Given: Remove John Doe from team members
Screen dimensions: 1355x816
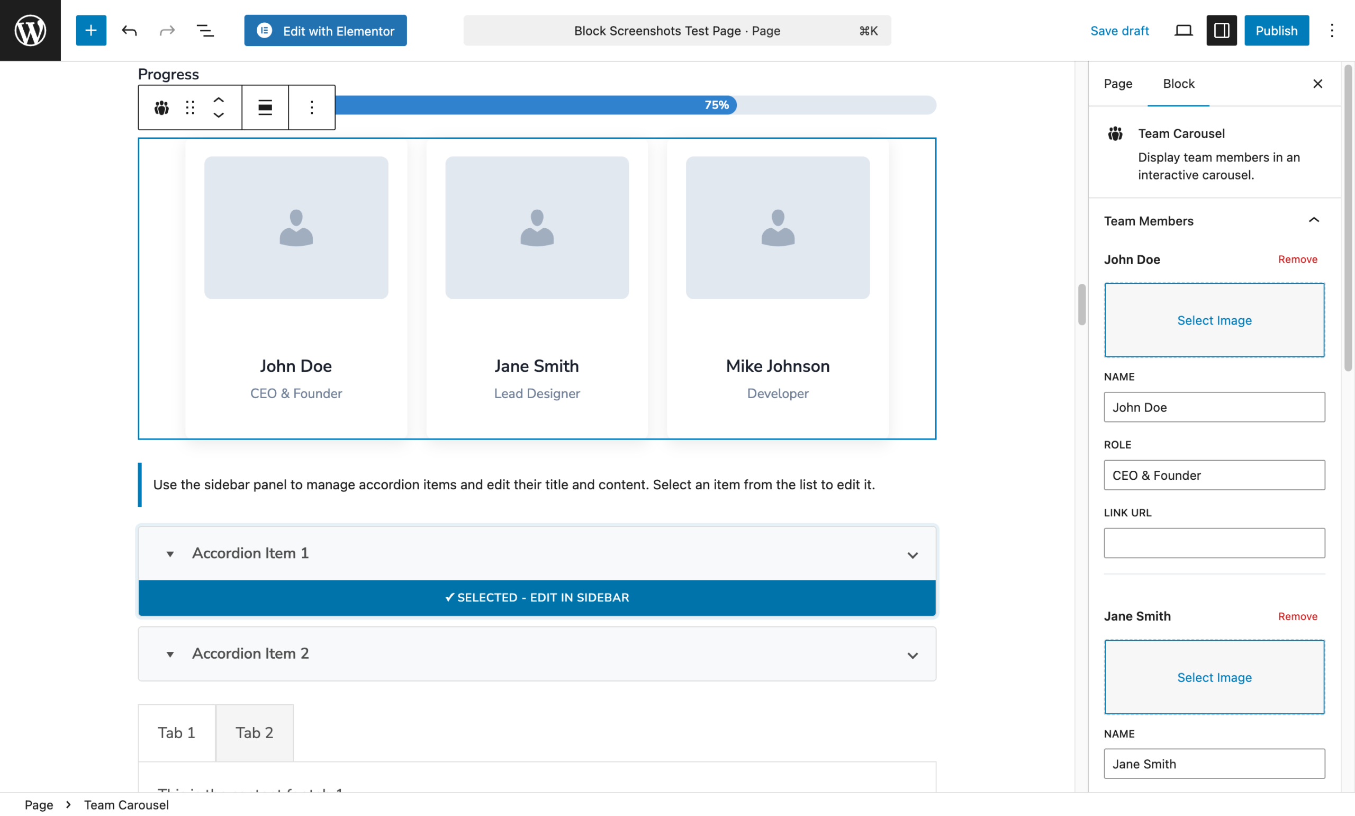Looking at the screenshot, I should point(1297,259).
